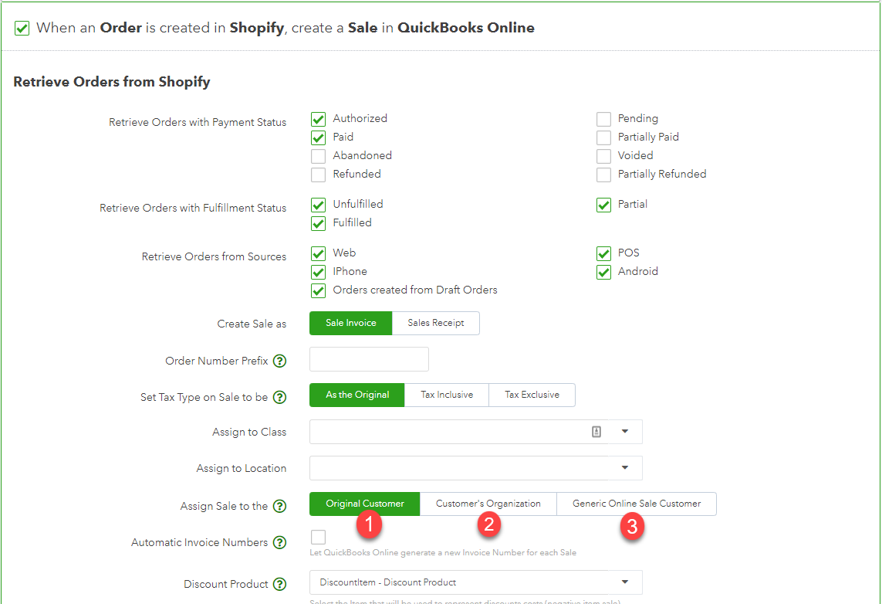Uncheck the POS order source

(x=603, y=254)
